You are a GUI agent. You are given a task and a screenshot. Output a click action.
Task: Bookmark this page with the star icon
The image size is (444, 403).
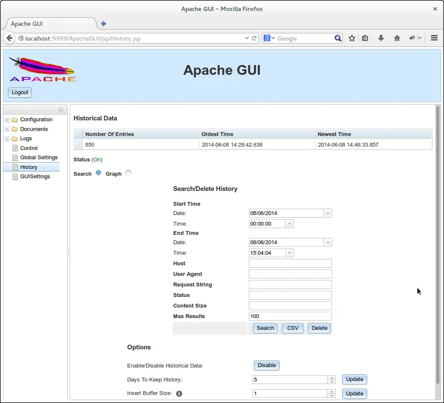pos(351,38)
